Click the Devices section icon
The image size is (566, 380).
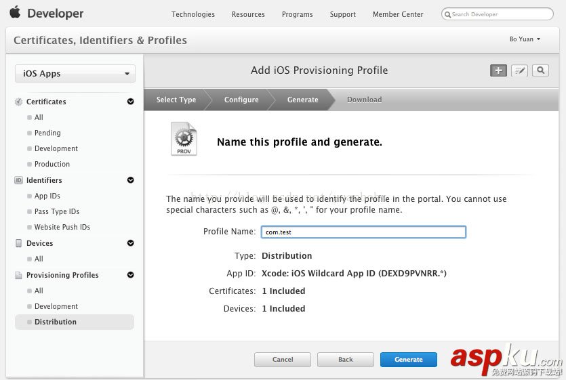click(19, 243)
